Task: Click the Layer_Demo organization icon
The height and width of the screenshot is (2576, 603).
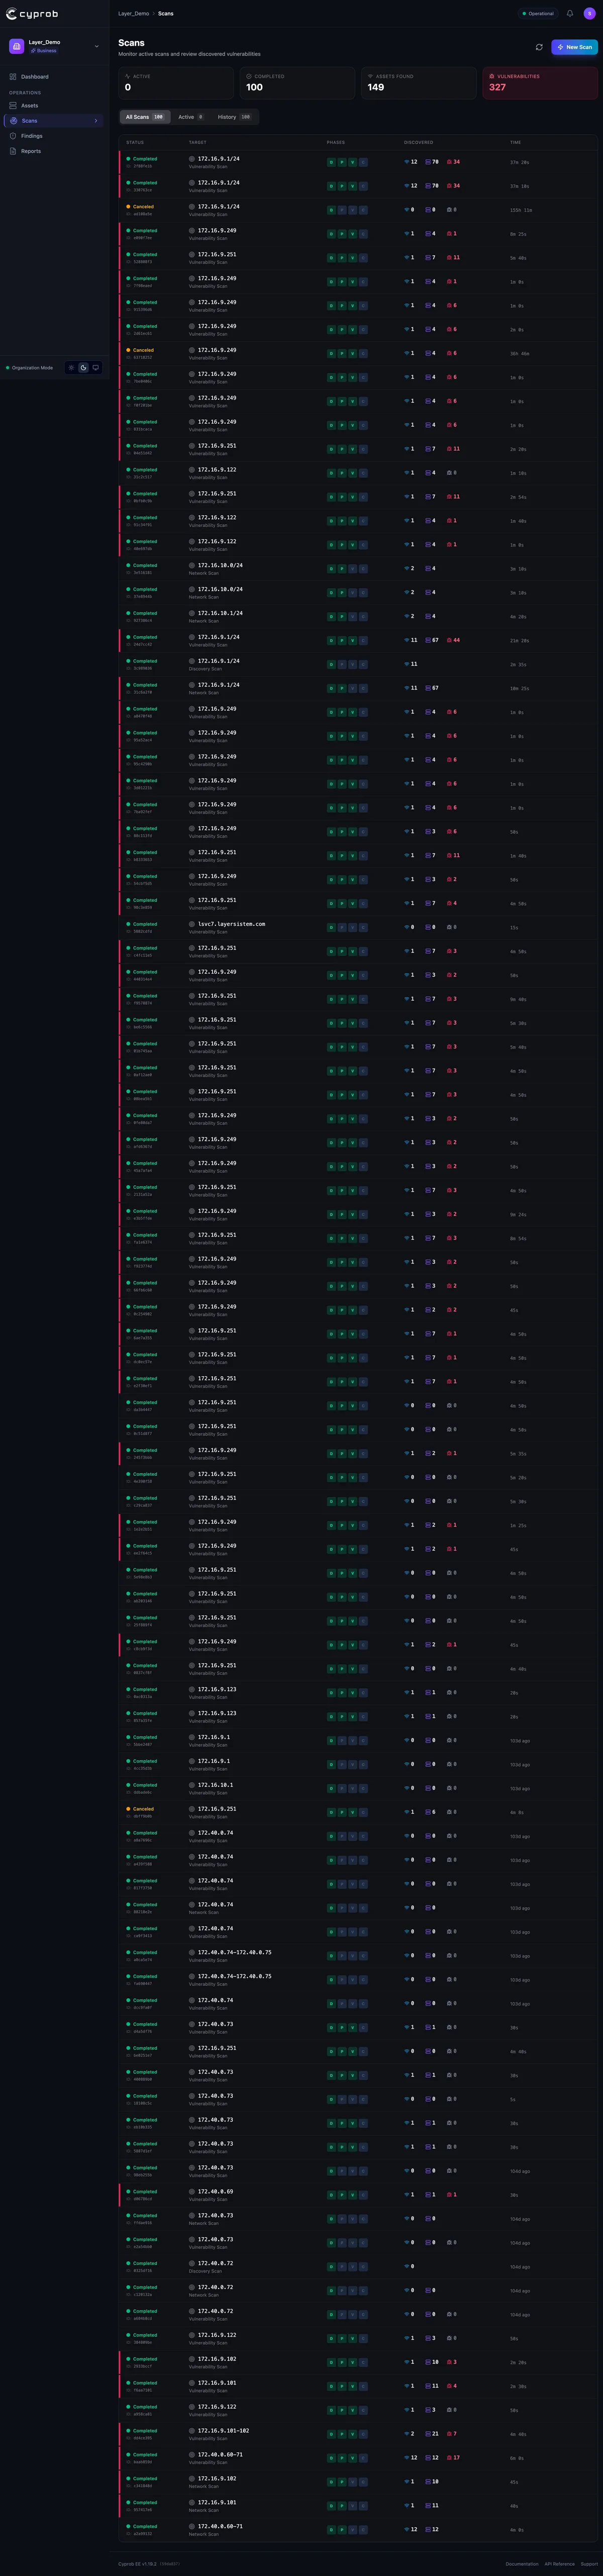Action: click(x=17, y=46)
